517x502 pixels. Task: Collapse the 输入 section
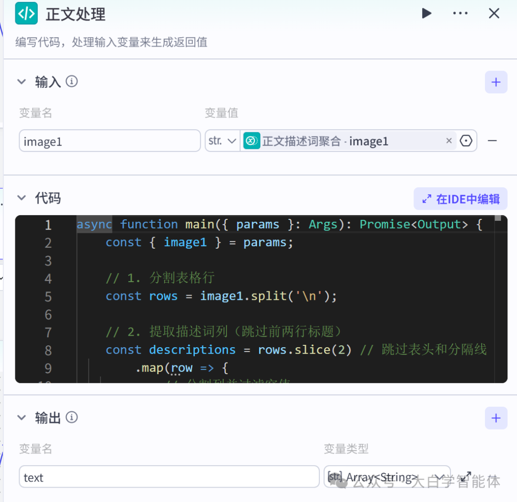22,81
